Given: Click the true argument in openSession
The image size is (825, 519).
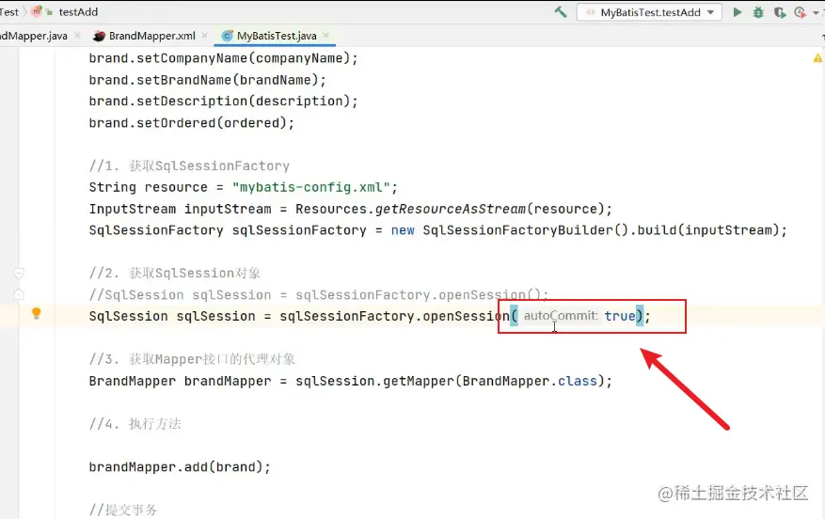Looking at the screenshot, I should tap(619, 316).
